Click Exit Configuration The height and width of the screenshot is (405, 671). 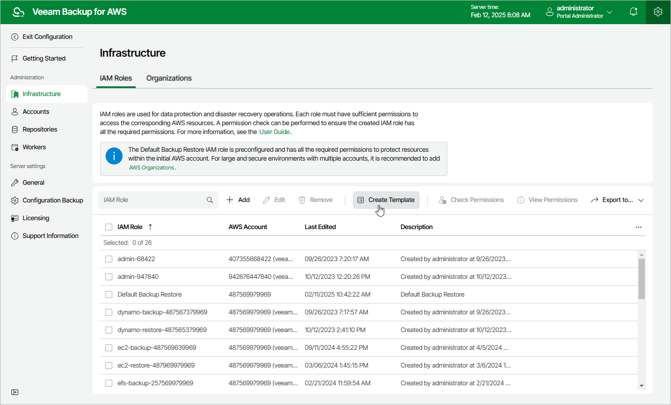(x=47, y=37)
